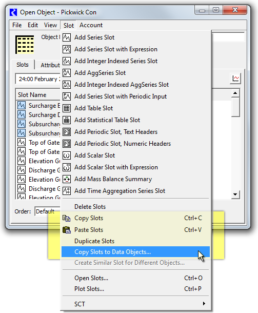Click the Add Integer Indexed AggSeries Slot icon
The width and height of the screenshot is (258, 313).
67,85
